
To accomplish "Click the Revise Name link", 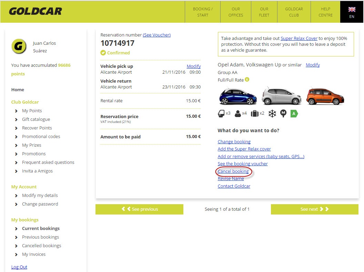I will point(231,179).
